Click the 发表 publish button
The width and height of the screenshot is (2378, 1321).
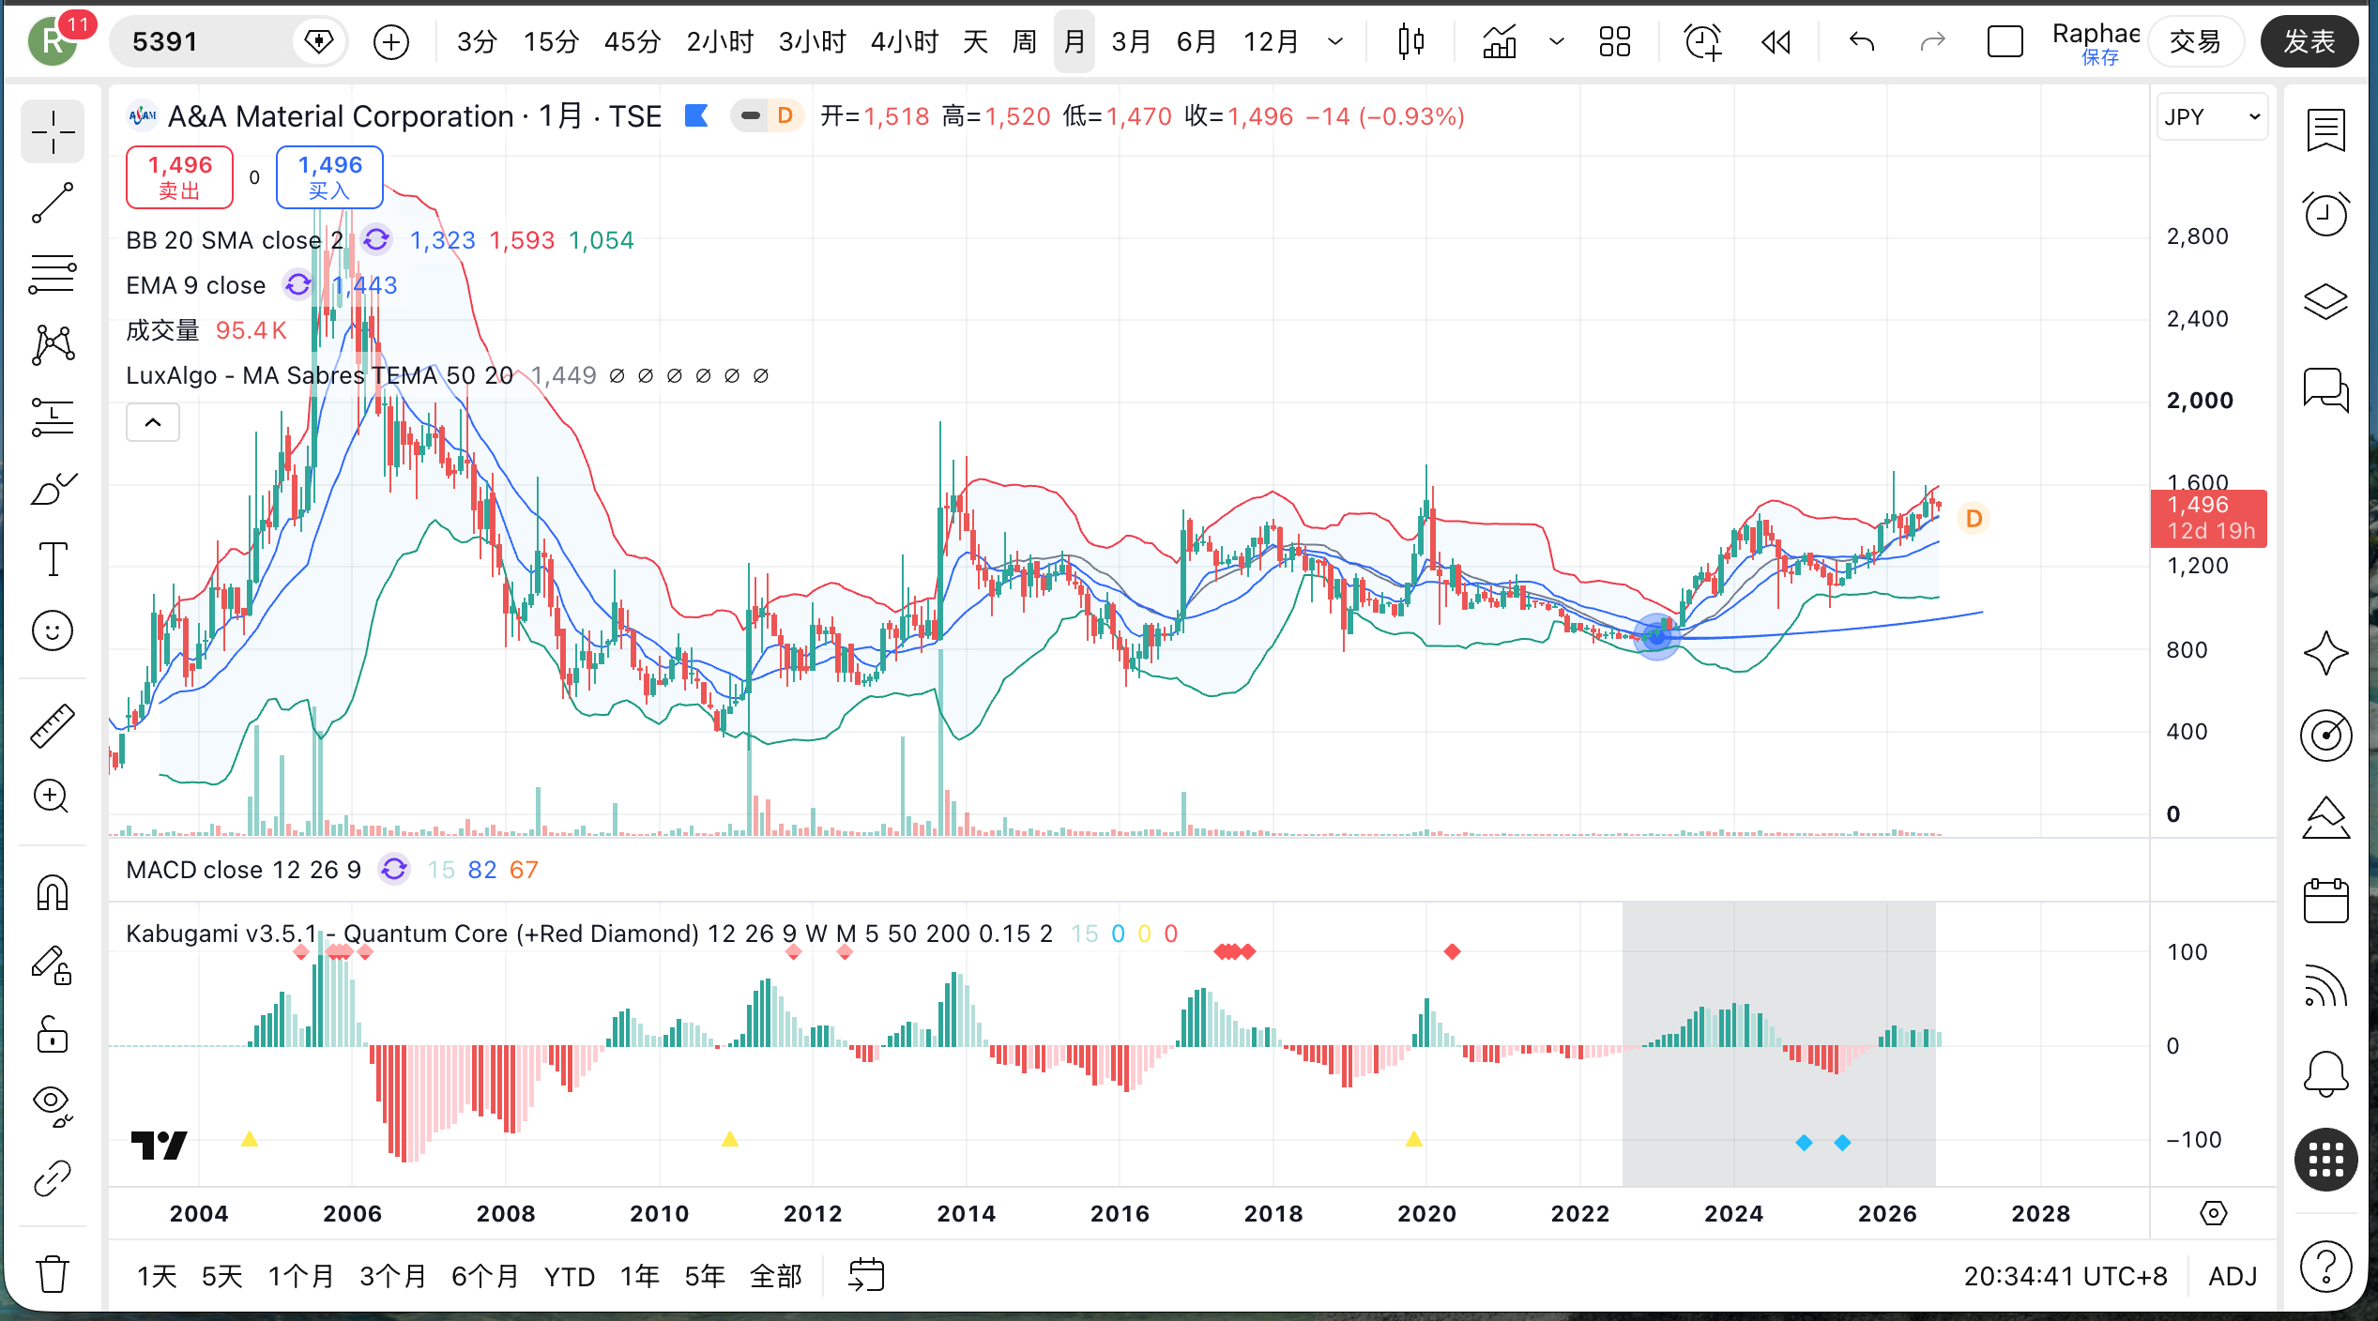tap(2309, 41)
